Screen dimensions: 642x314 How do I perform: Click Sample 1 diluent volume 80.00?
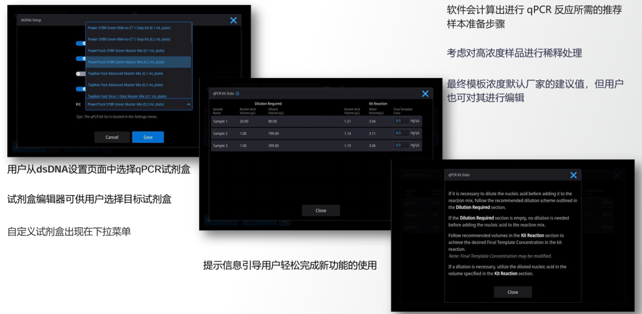point(273,121)
